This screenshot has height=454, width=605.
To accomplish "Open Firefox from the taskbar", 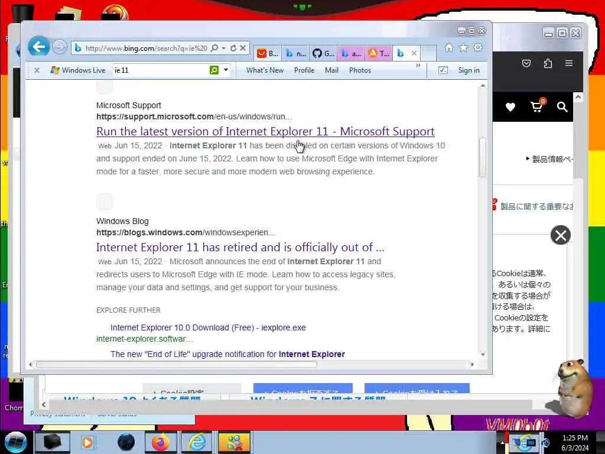I will pyautogui.click(x=161, y=442).
